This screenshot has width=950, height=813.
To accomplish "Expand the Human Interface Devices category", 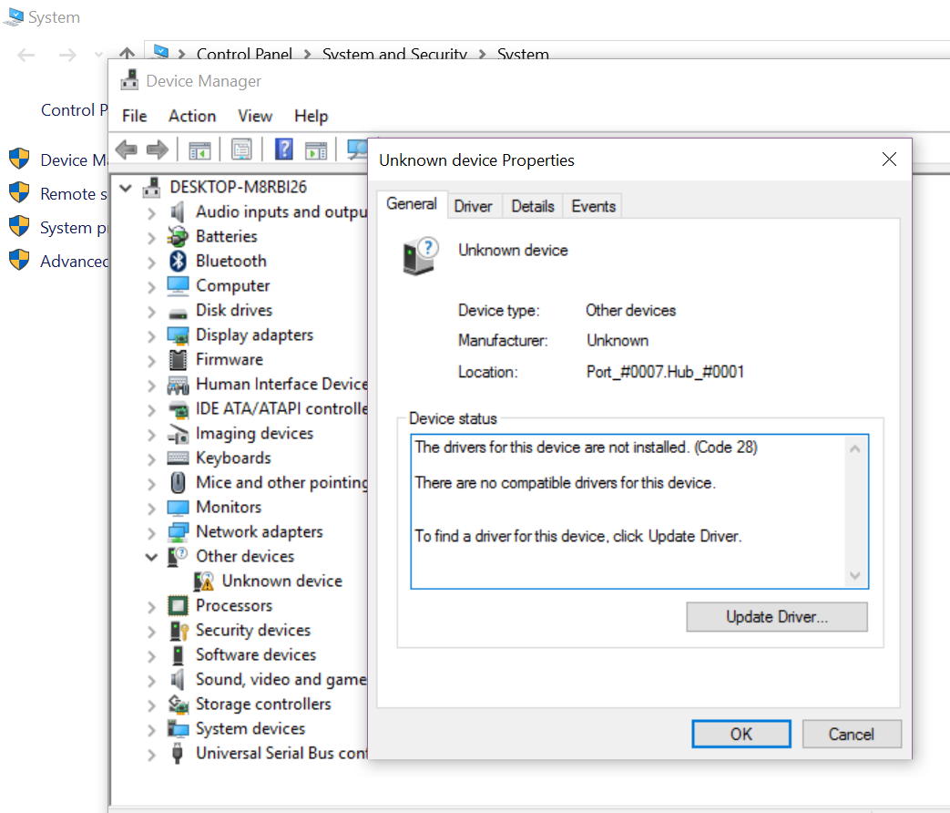I will (x=151, y=385).
